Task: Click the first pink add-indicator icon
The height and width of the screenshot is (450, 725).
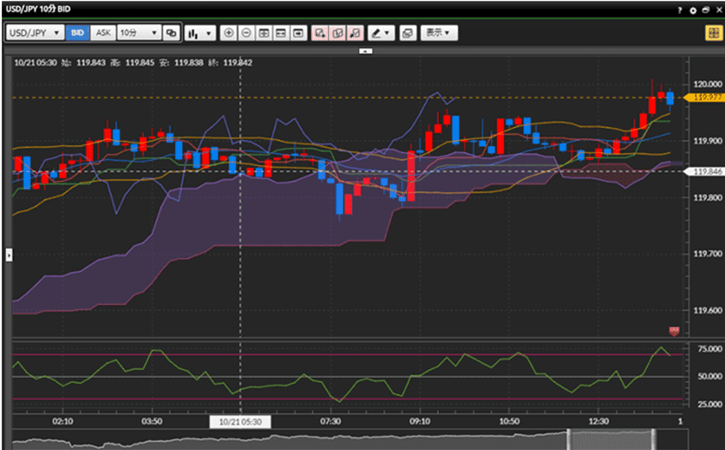Action: point(320,33)
